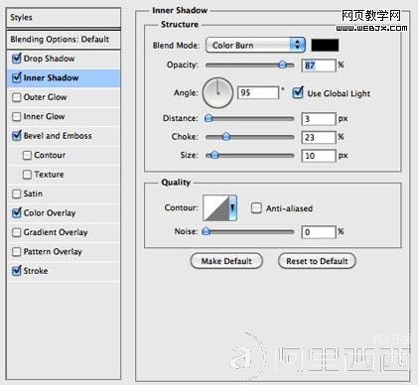Select the Outer Glow style label
The height and width of the screenshot is (385, 418).
(45, 97)
